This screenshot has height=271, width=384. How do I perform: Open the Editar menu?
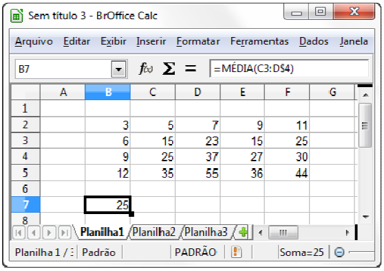76,41
